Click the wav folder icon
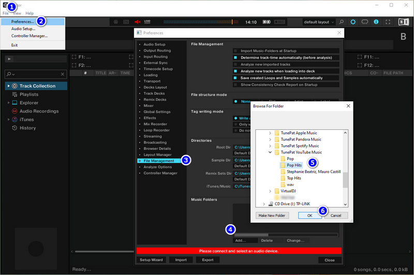 pyautogui.click(x=283, y=185)
